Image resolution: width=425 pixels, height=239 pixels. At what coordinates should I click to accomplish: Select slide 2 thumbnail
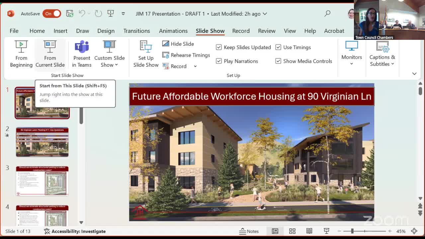(x=42, y=142)
